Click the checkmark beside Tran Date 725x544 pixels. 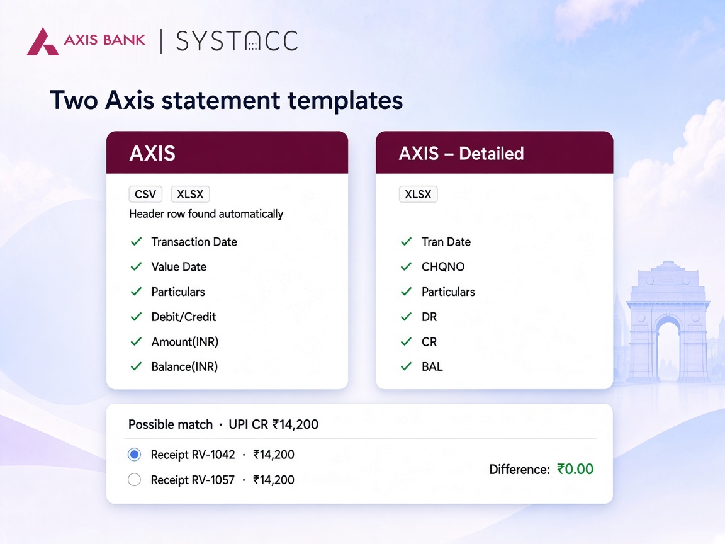pyautogui.click(x=406, y=242)
